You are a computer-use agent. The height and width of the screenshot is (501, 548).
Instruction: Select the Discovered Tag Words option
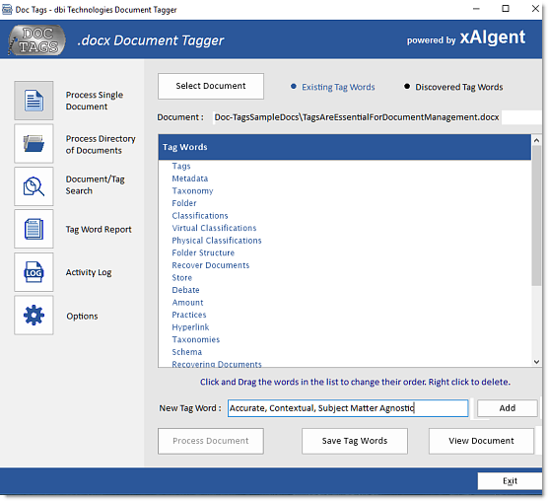point(453,87)
